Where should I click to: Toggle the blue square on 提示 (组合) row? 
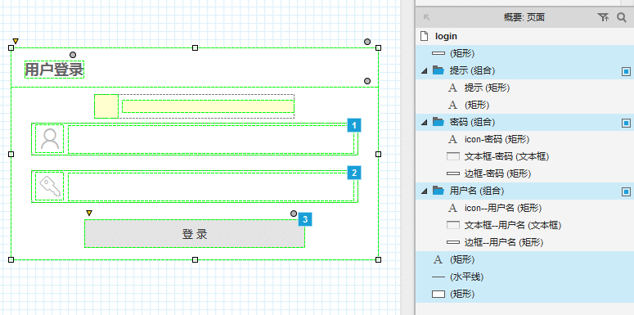(626, 71)
